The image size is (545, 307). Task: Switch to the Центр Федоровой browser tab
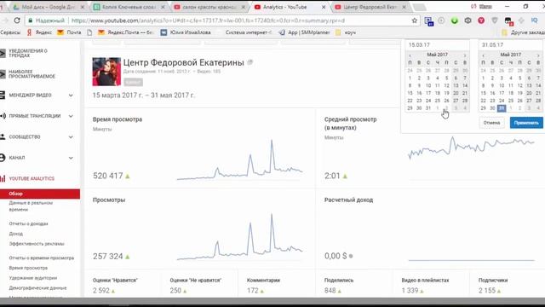370,7
